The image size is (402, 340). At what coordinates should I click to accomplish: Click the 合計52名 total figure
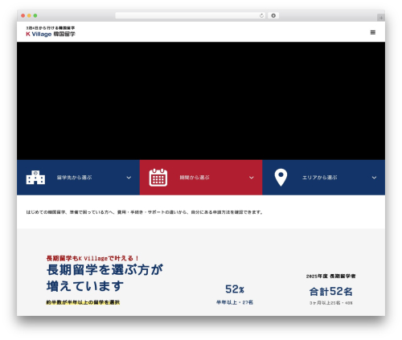click(x=330, y=292)
